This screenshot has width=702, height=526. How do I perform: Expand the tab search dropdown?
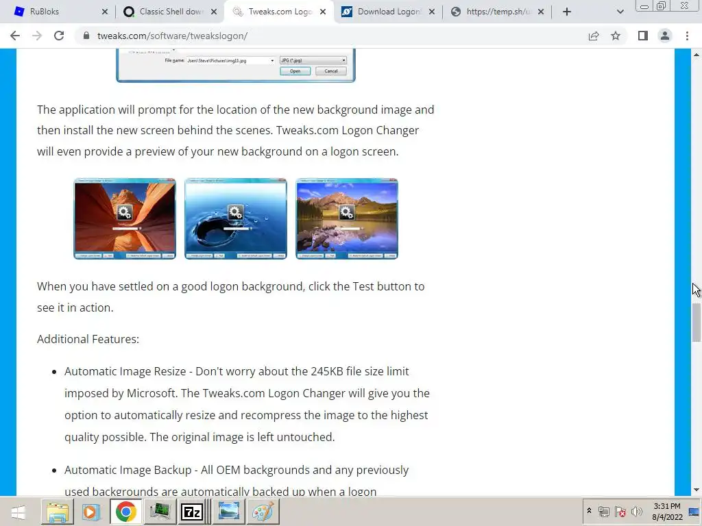[620, 12]
